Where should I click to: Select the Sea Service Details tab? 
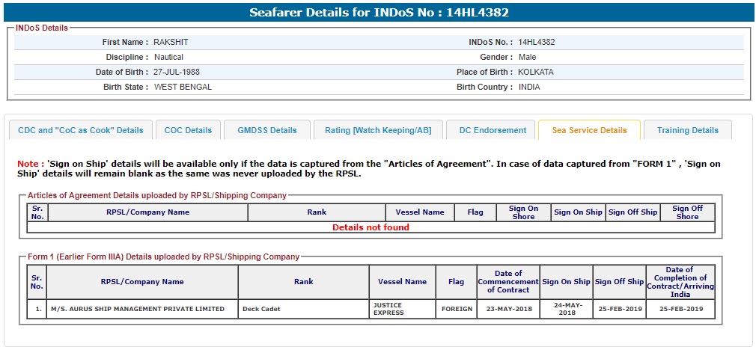pyautogui.click(x=589, y=130)
